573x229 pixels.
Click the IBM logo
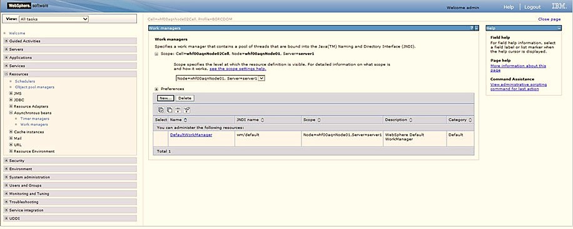(559, 6)
